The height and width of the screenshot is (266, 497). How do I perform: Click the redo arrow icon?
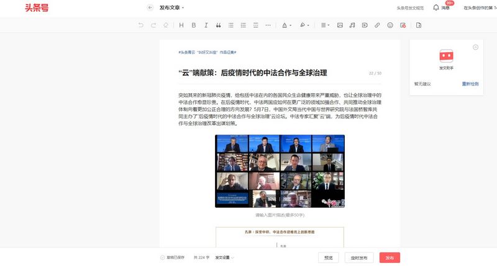tap(153, 25)
